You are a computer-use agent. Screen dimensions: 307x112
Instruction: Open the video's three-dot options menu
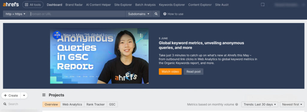pyautogui.click(x=140, y=35)
